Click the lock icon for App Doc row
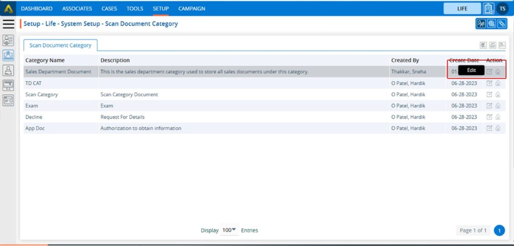This screenshot has width=514, height=246. pos(498,128)
